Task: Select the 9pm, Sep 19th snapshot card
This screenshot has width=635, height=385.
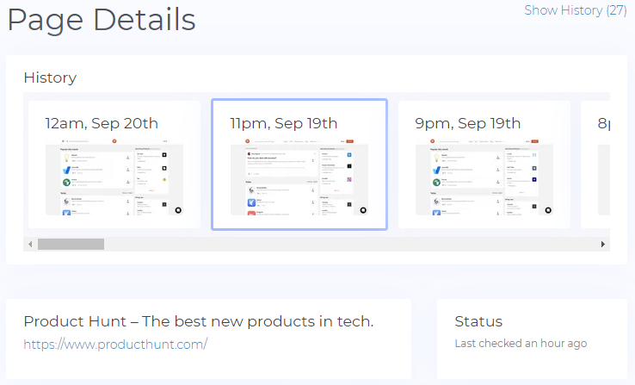Action: point(484,164)
